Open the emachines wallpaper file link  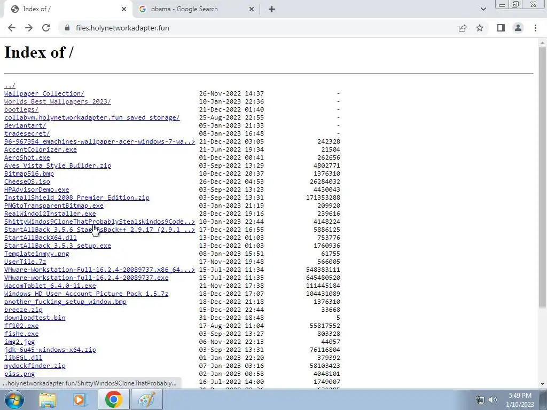point(99,141)
